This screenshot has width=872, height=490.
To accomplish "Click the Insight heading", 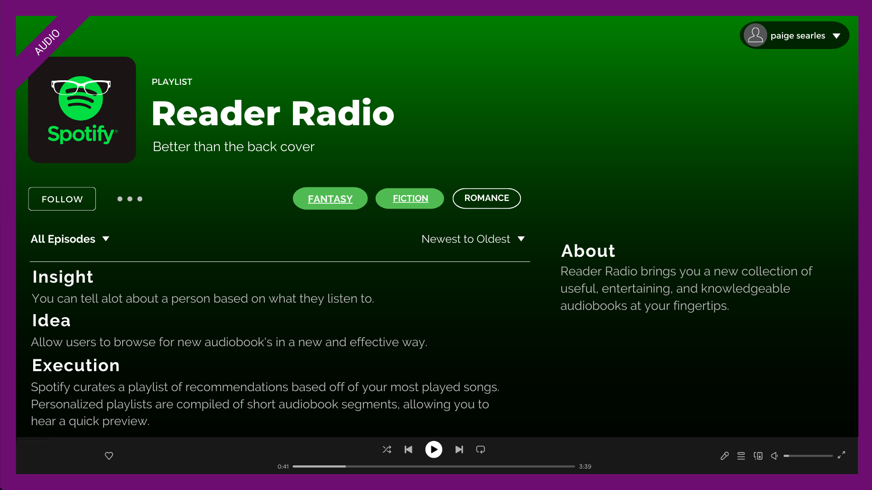I will (x=63, y=277).
